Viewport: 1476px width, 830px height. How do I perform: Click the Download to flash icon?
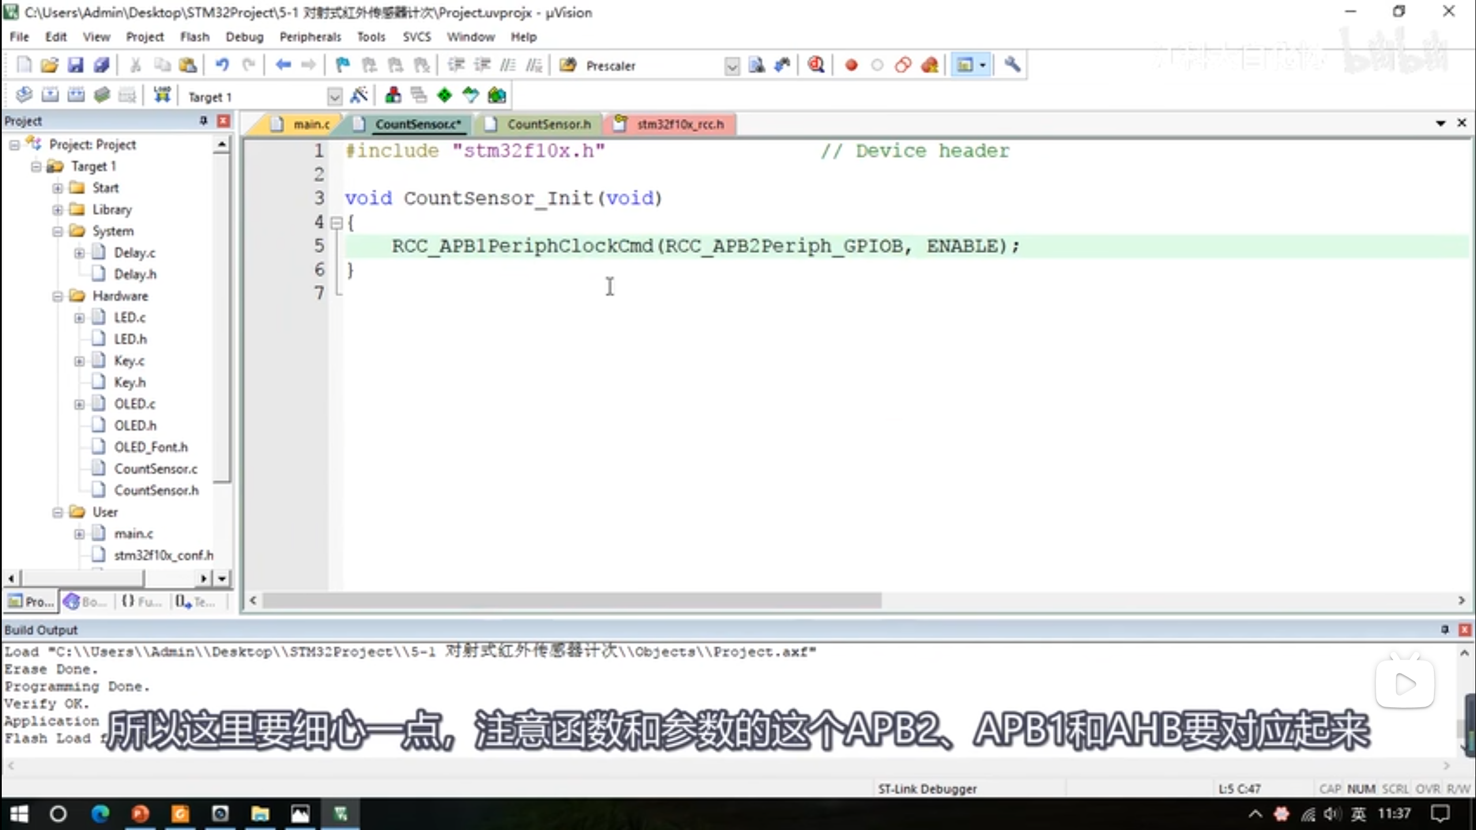[x=162, y=96]
